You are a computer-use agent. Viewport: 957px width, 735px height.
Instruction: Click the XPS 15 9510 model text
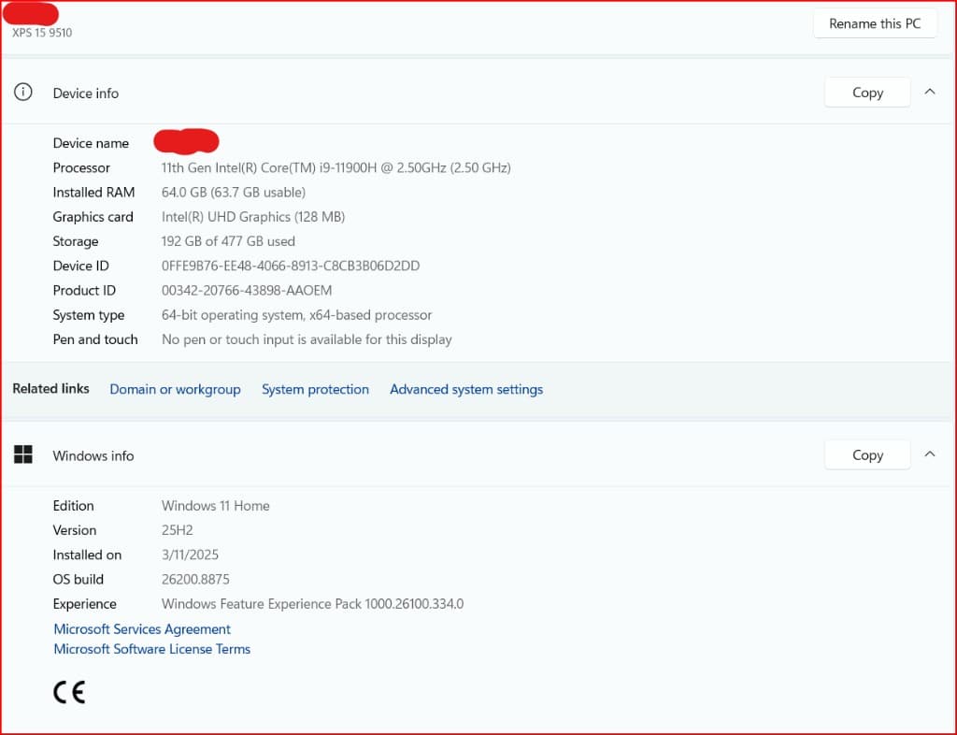point(42,33)
